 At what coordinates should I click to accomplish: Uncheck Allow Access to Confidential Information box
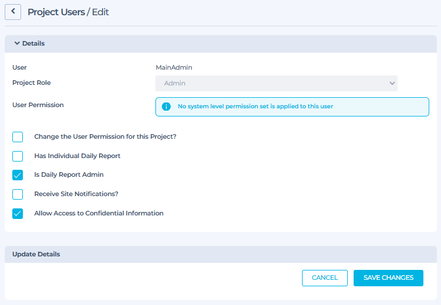[x=18, y=214]
